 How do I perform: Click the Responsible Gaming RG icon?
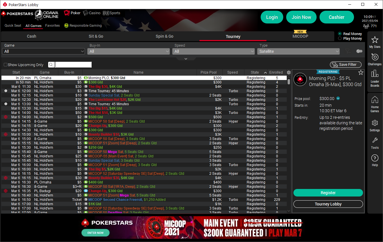[x=66, y=26]
